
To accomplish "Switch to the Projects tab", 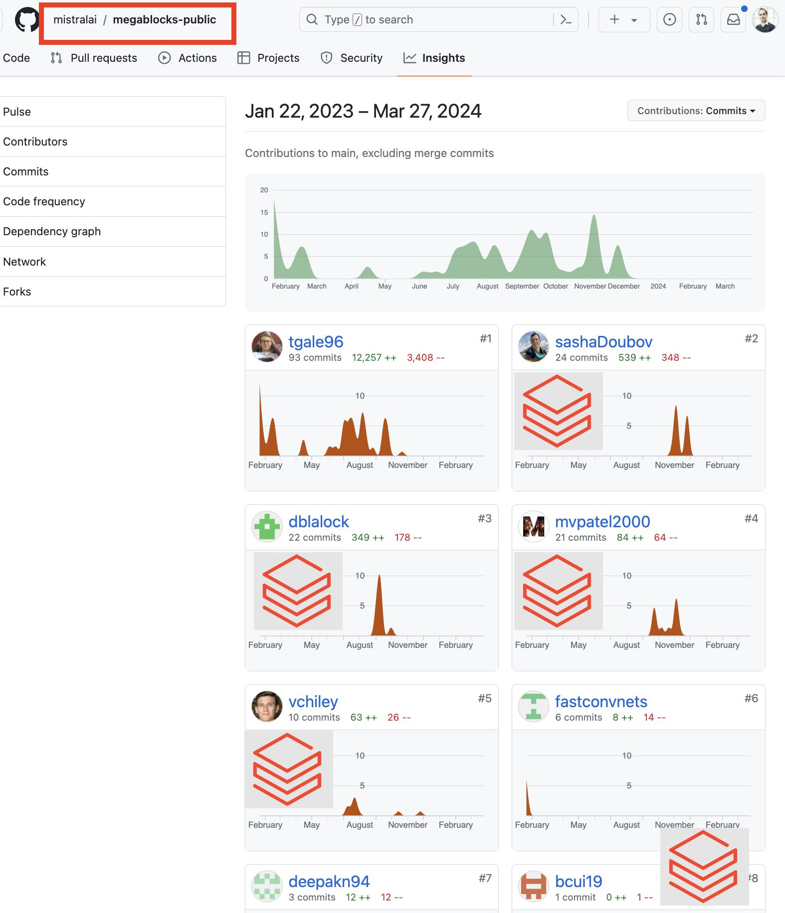I will point(268,58).
